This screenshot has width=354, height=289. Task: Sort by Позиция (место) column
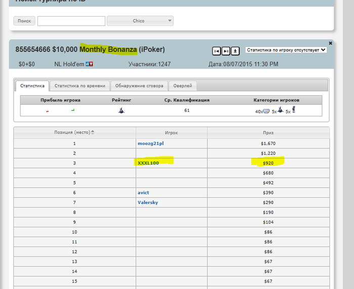[x=74, y=133]
